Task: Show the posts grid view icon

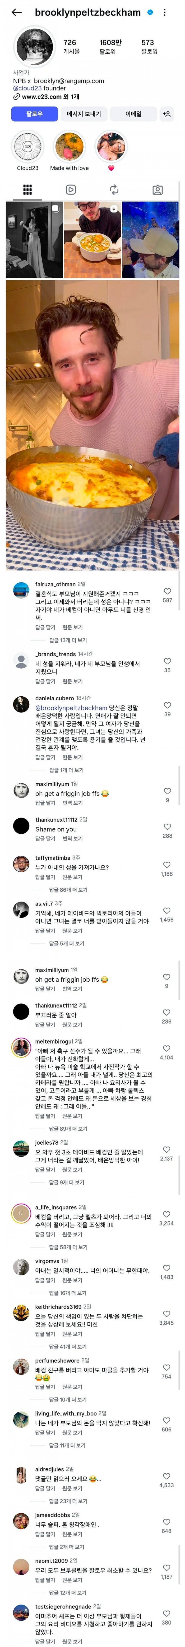Action: point(27,190)
